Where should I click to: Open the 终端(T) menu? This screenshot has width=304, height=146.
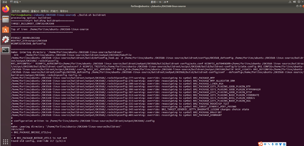point(54,11)
